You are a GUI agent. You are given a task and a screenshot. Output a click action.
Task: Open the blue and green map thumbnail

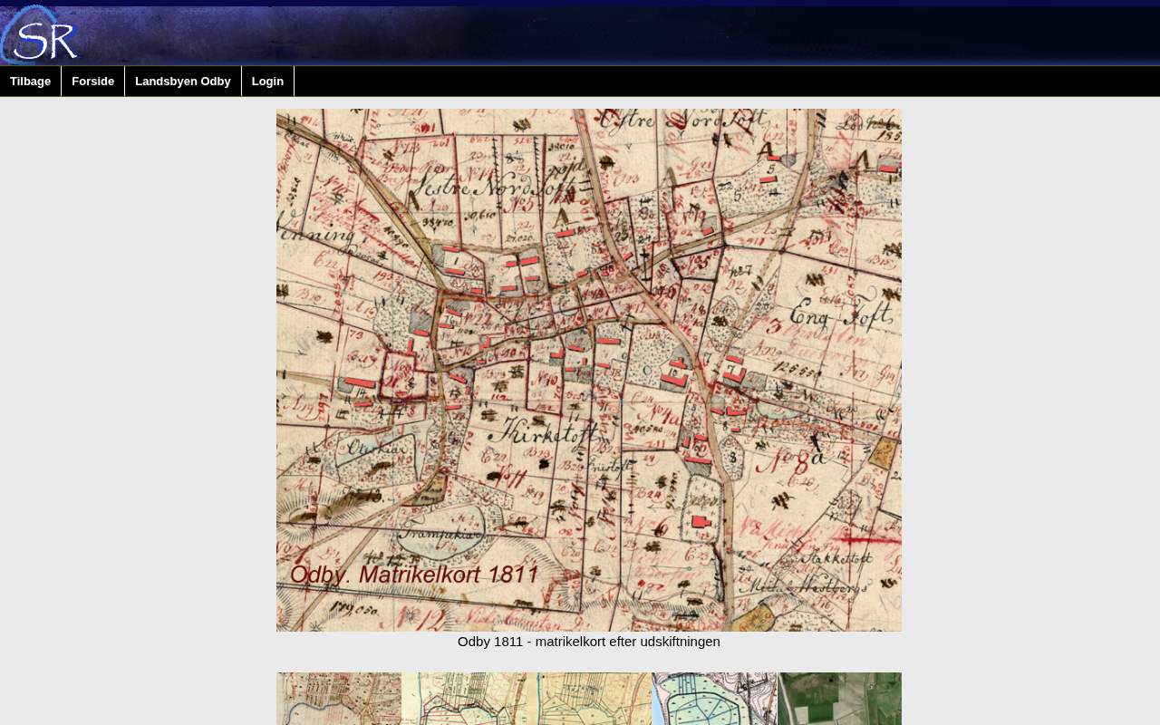(x=714, y=699)
